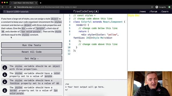The image size is (172, 96).
Task: Reload the page with refresh icon
Action: pyautogui.click(x=10, y=7)
